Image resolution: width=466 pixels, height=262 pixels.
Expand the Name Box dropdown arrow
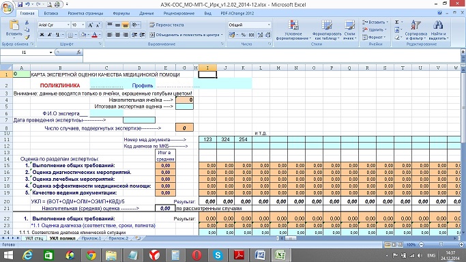pos(50,53)
